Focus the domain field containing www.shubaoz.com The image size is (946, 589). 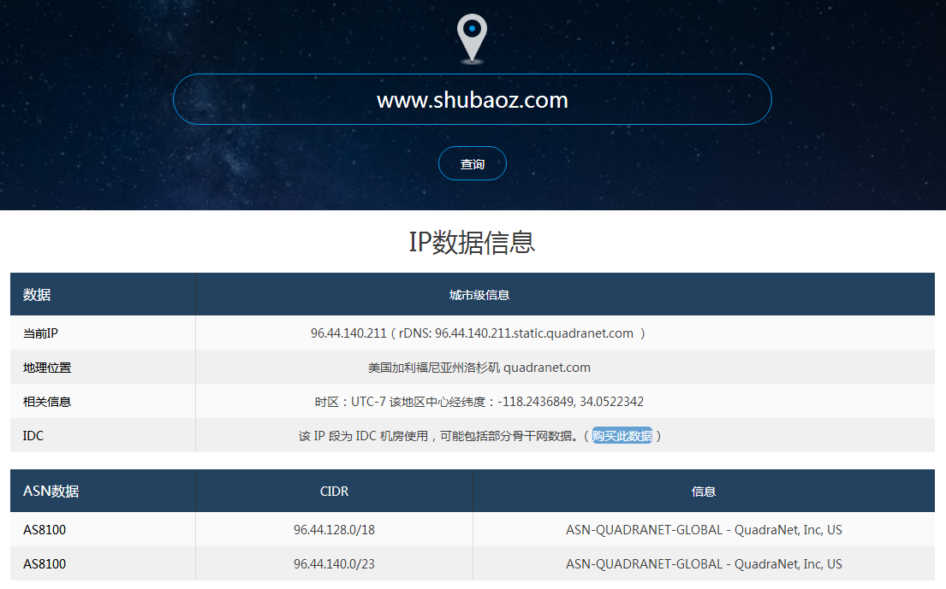tap(473, 100)
